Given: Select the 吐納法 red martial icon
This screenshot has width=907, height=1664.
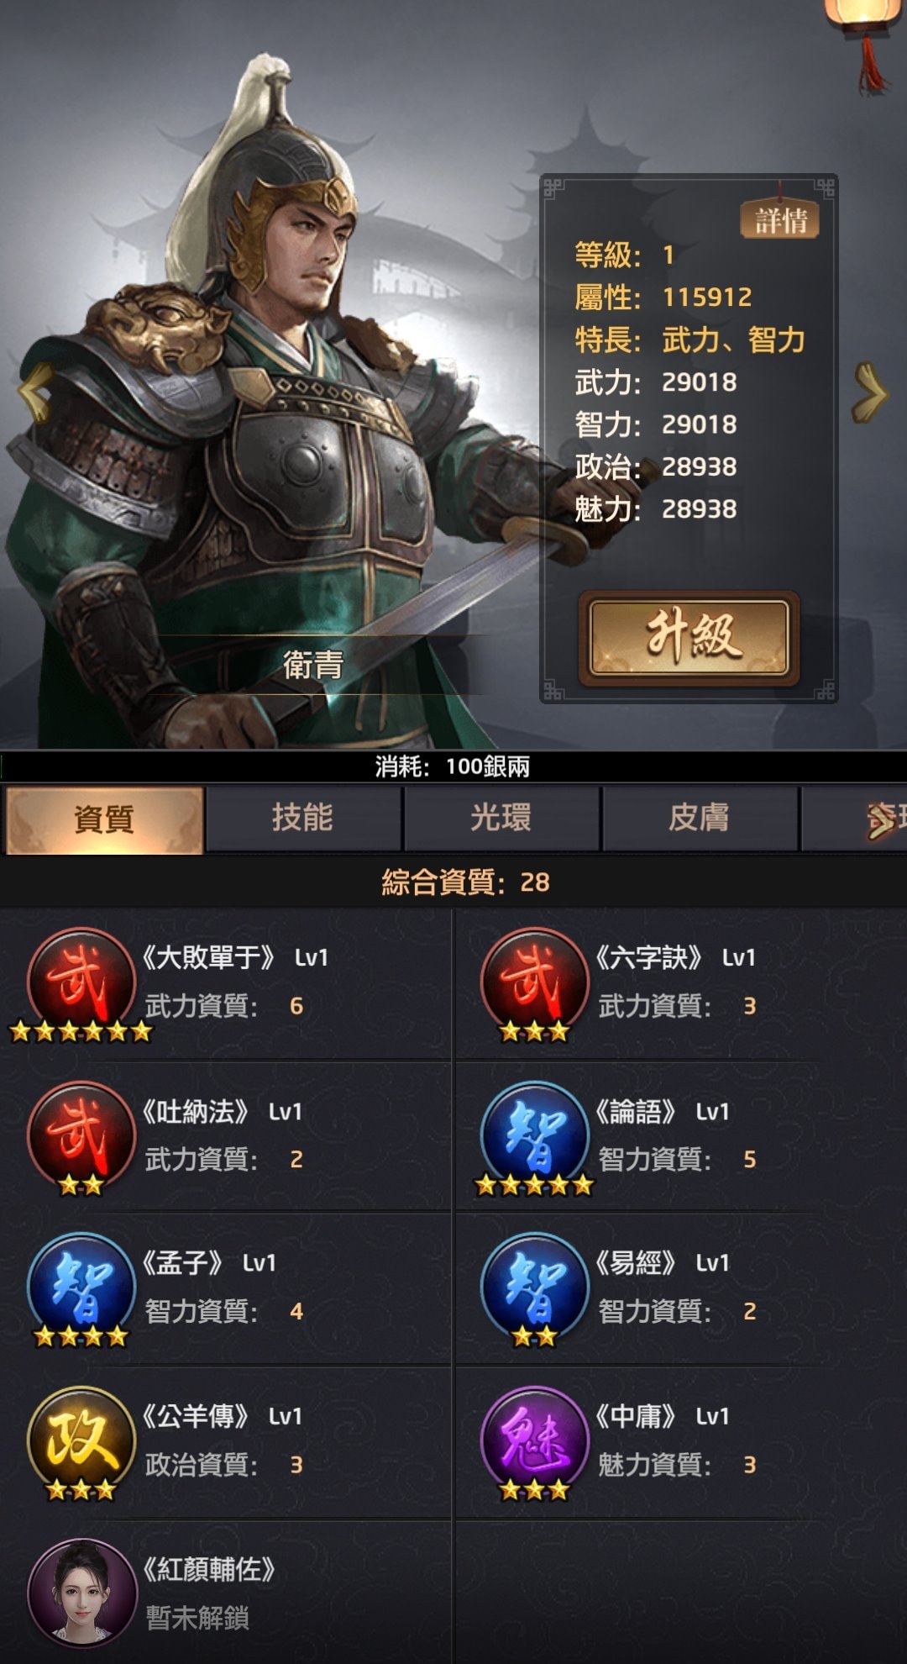Looking at the screenshot, I should pyautogui.click(x=81, y=1135).
